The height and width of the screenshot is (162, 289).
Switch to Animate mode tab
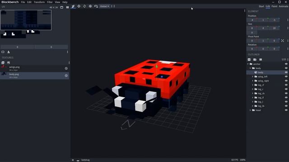(x=283, y=6)
